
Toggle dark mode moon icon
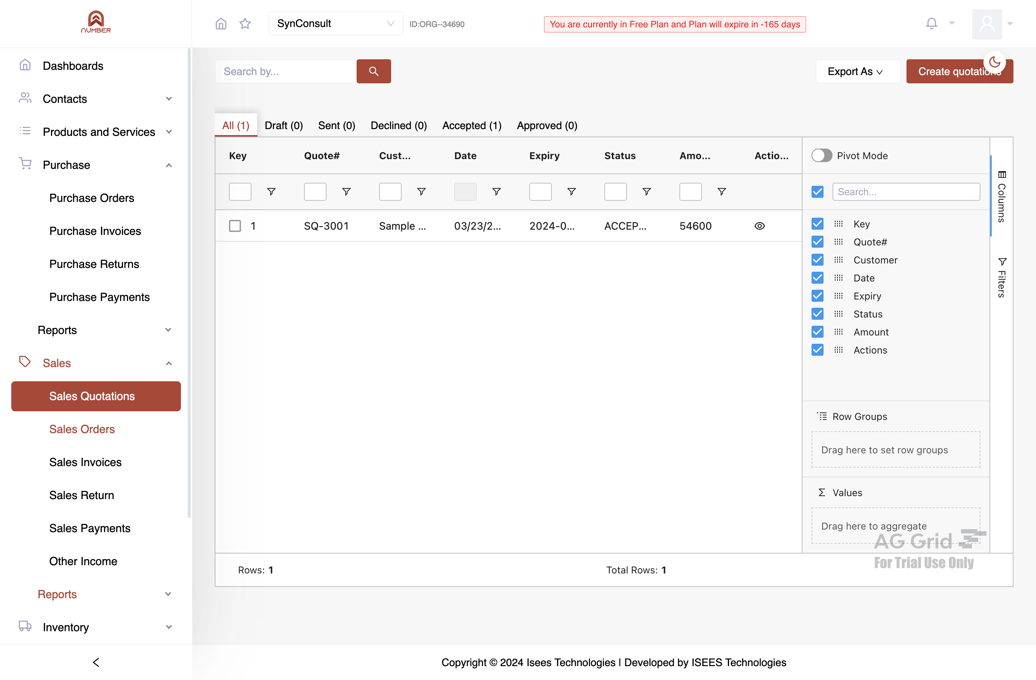coord(995,62)
